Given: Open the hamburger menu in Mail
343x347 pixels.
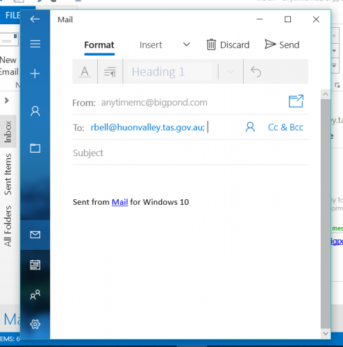Looking at the screenshot, I should coord(35,44).
